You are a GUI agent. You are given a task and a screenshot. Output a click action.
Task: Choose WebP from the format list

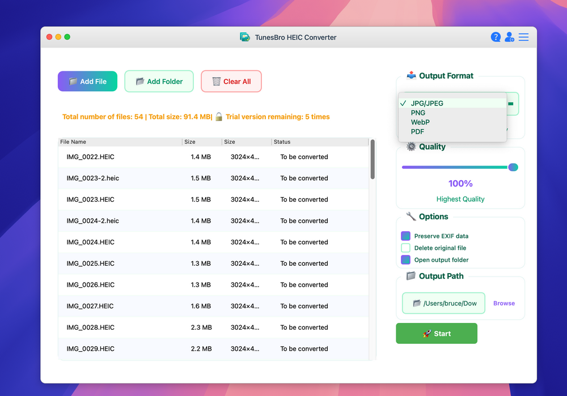tap(452, 122)
